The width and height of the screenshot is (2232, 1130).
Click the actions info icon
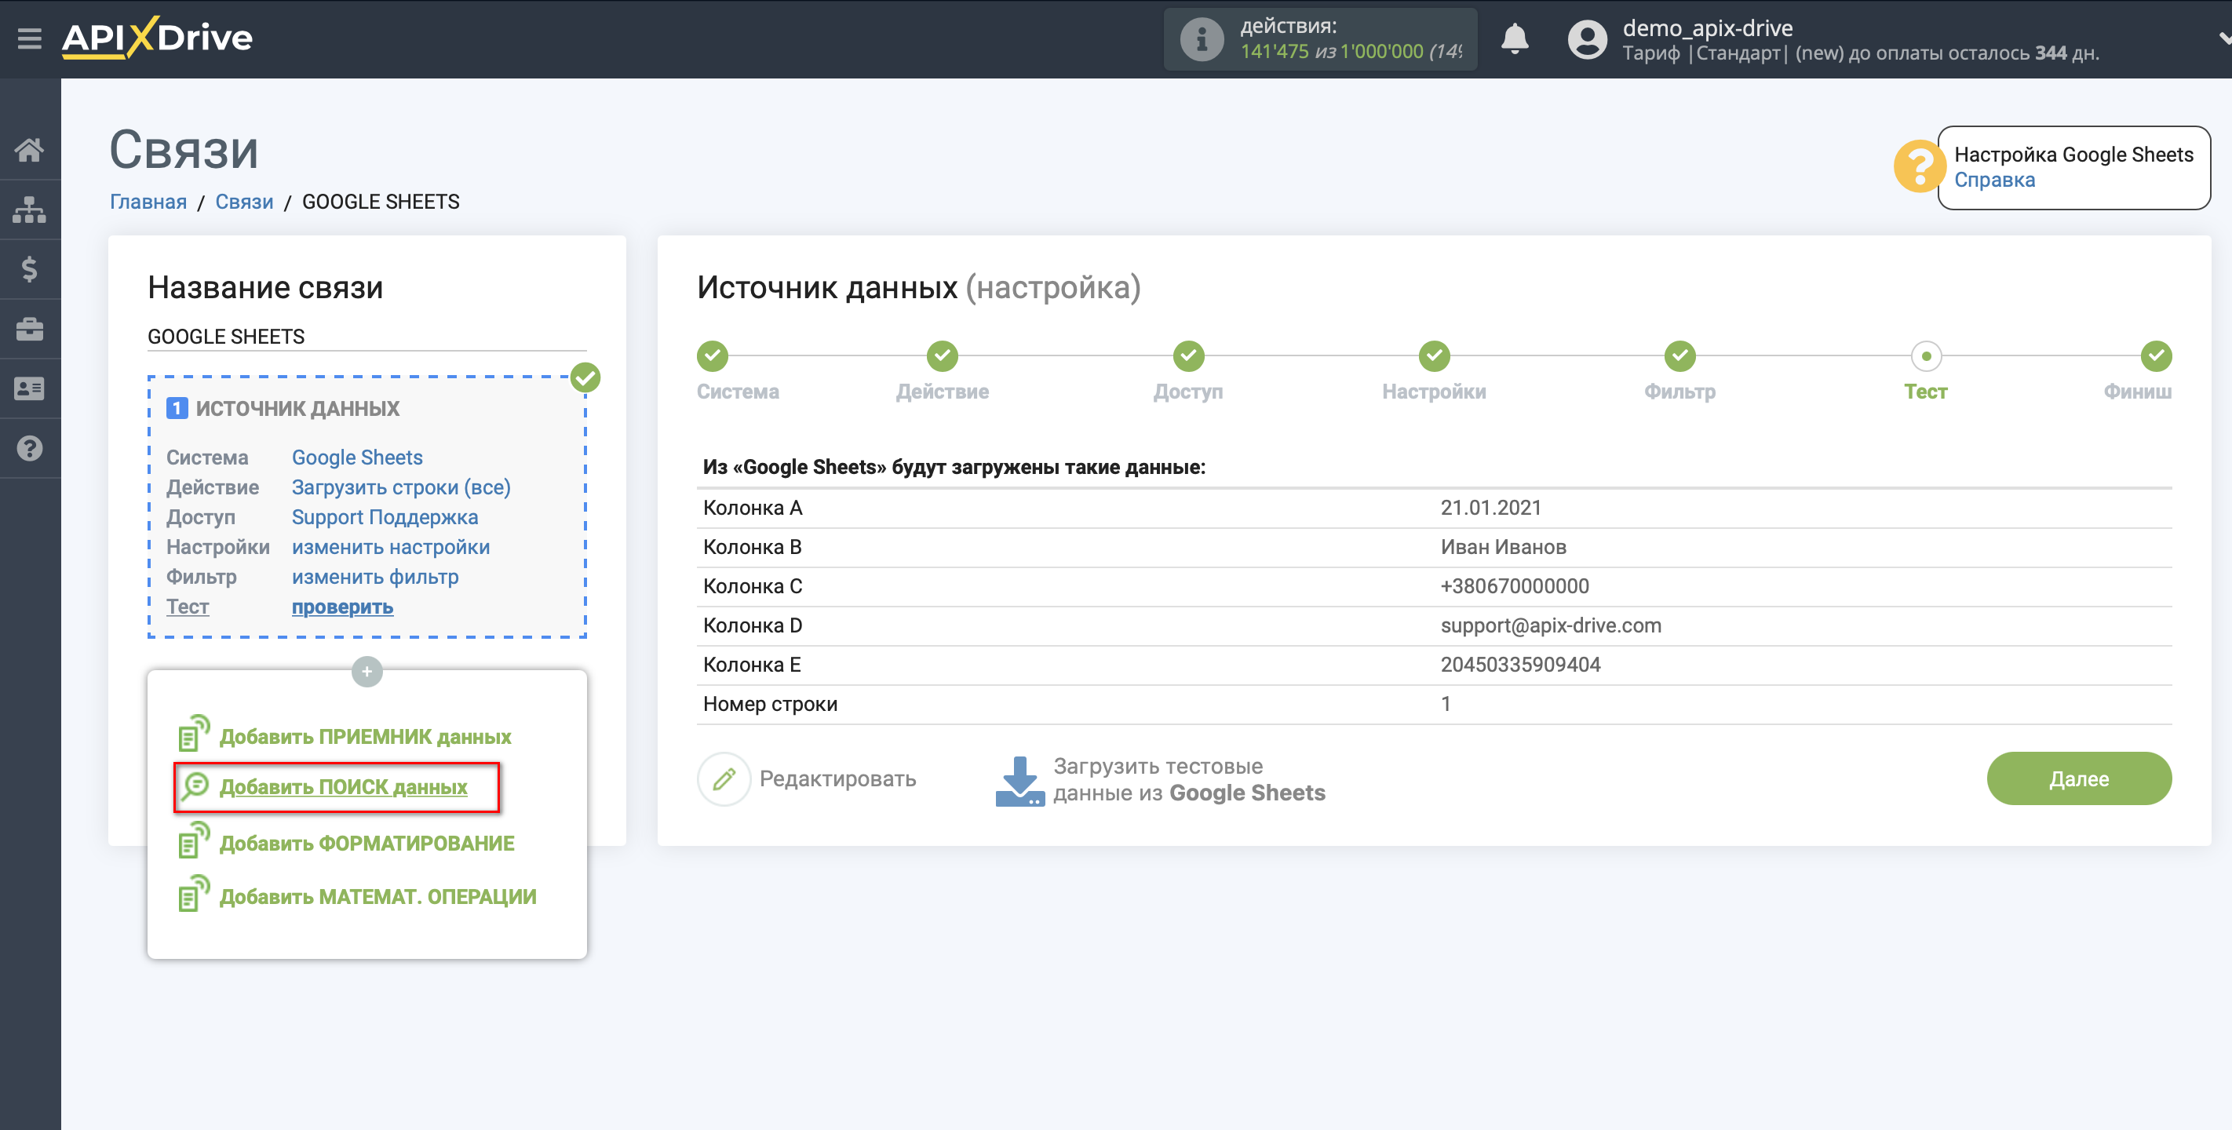coord(1202,39)
